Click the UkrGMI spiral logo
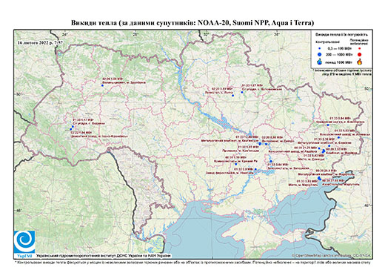Image resolution: width=385 pixels, height=273 pixels. (x=24, y=242)
